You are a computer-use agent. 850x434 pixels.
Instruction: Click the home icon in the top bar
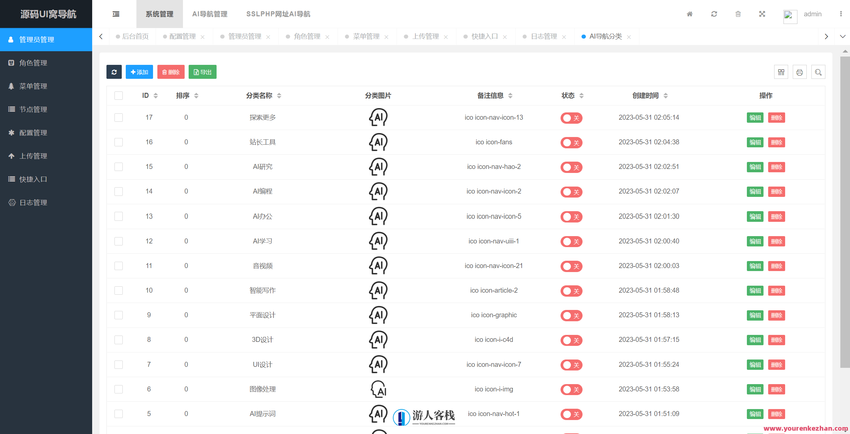point(690,14)
